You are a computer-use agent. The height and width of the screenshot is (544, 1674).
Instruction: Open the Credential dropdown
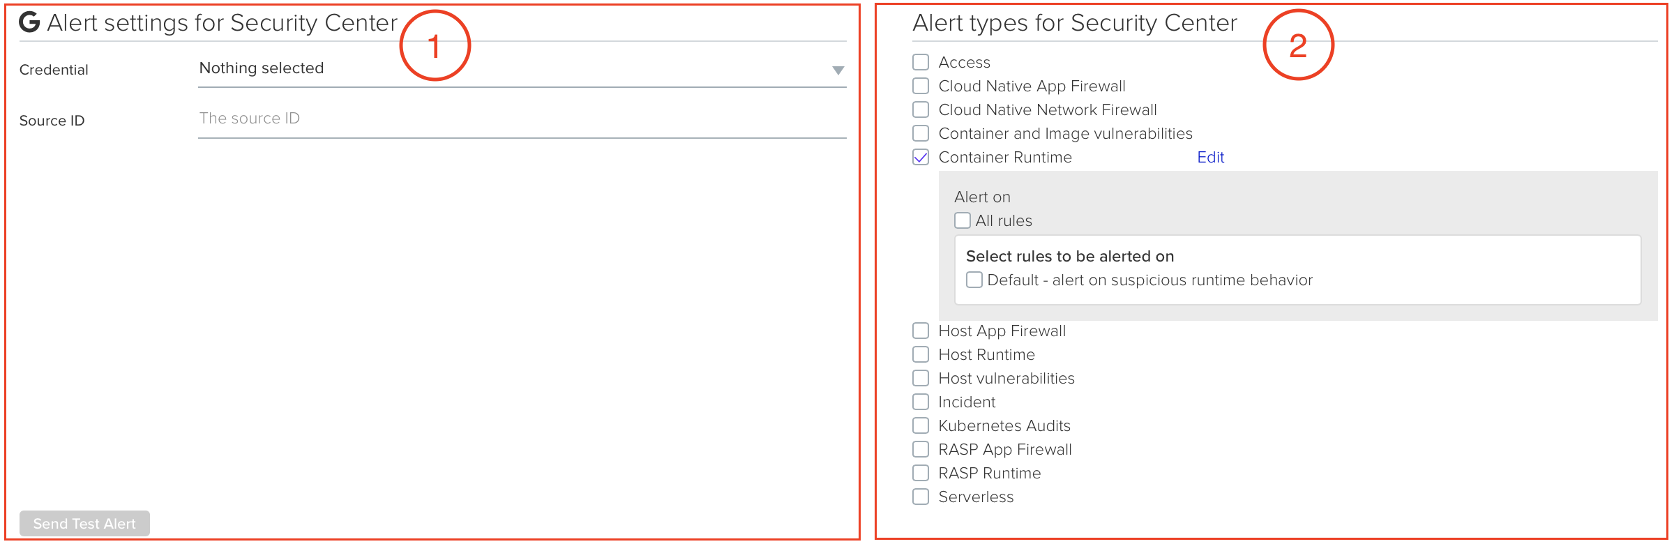pos(522,69)
